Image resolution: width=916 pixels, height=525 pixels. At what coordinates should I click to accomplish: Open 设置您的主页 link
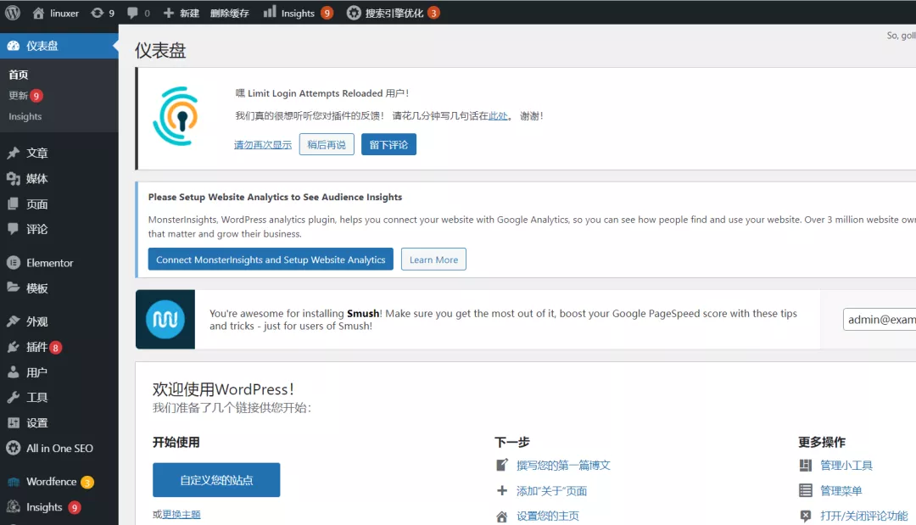pyautogui.click(x=547, y=517)
